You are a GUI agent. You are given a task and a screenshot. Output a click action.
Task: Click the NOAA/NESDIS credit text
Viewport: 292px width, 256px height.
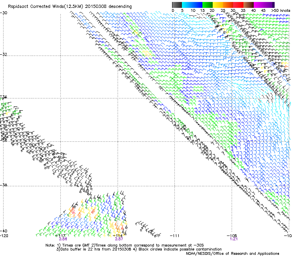point(232,254)
